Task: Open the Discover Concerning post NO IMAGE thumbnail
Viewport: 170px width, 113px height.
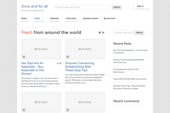Action: point(85,49)
